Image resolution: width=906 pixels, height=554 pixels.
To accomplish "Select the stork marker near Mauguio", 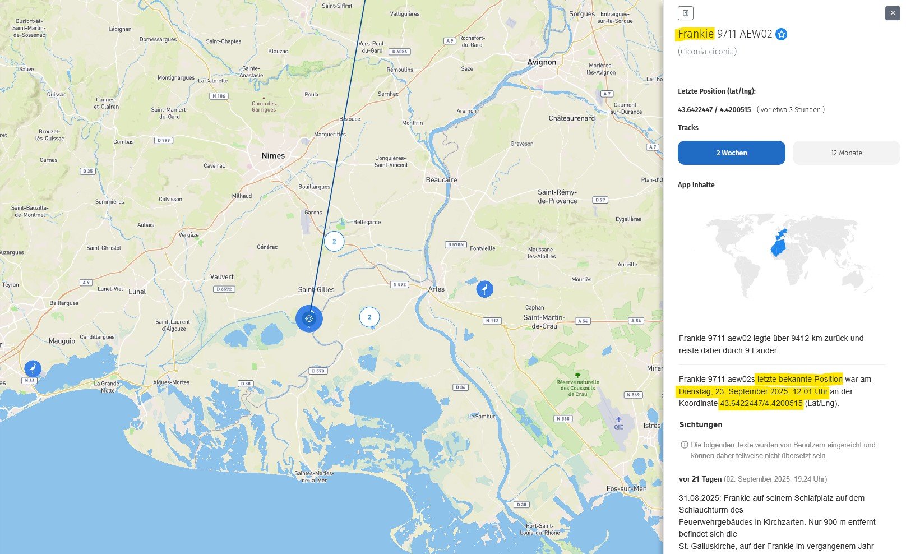I will (33, 368).
